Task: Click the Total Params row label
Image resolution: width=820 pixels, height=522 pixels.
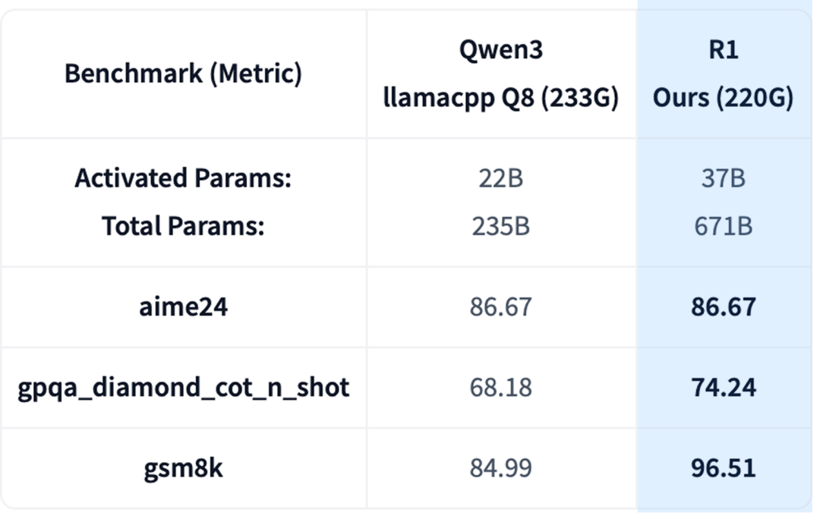Action: (x=183, y=226)
